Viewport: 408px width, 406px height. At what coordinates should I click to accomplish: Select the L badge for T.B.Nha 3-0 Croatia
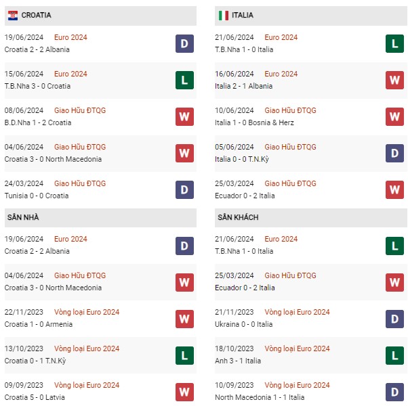coord(184,81)
